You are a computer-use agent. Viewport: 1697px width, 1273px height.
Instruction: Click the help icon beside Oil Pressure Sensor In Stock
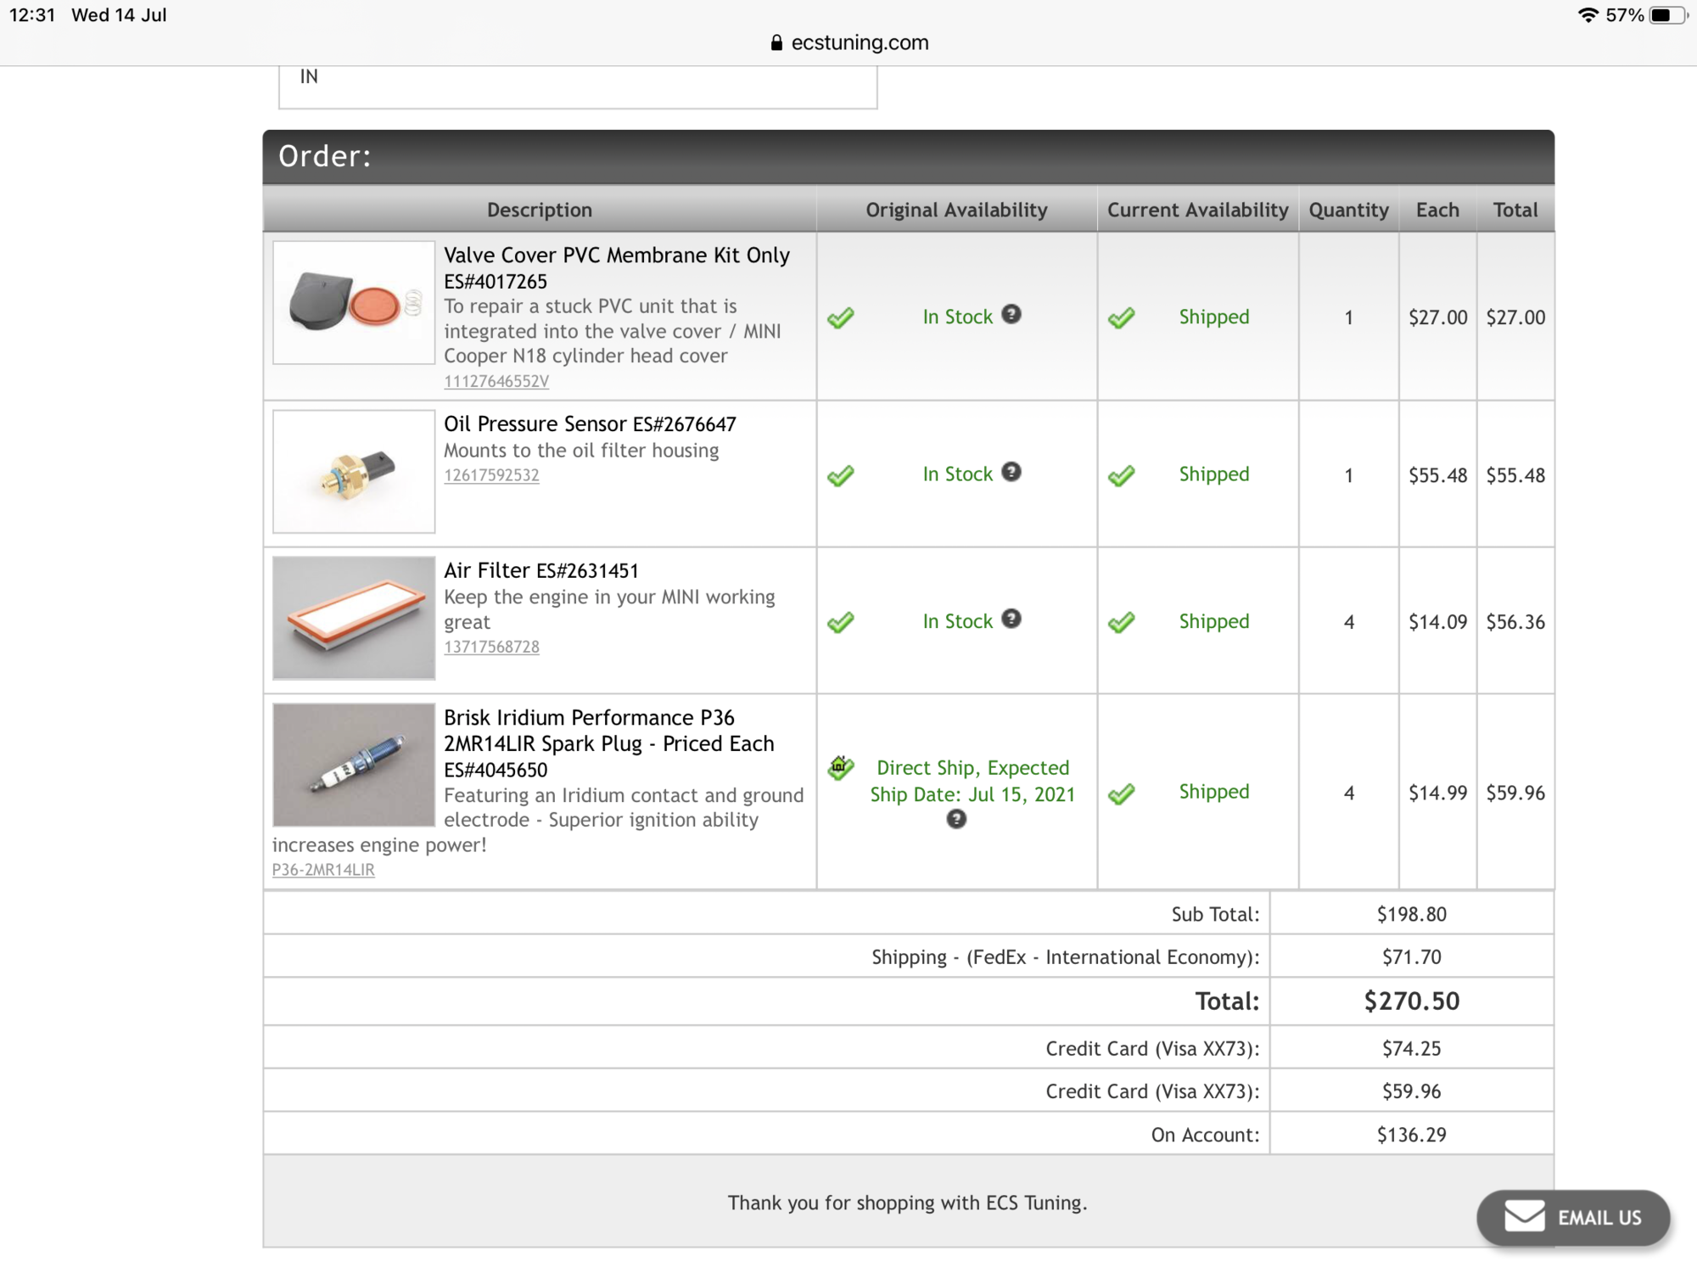(x=1011, y=472)
